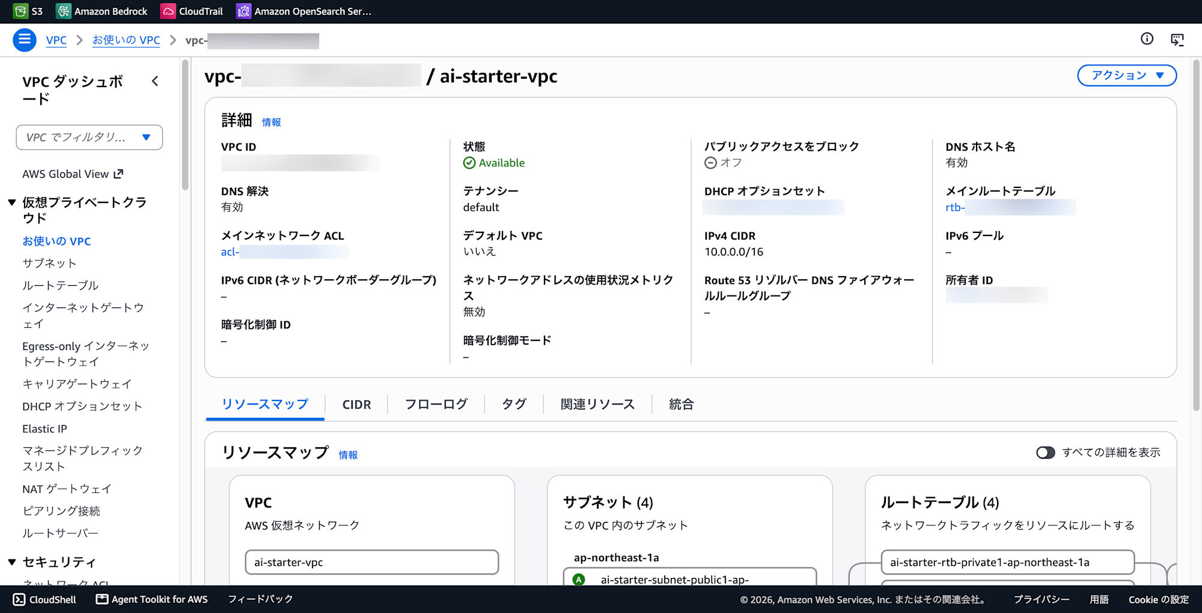Open the サブネット sidebar link
This screenshot has height=613, width=1202.
[49, 263]
